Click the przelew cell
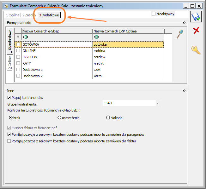Screen dimensions: 206x189 tap(128, 57)
